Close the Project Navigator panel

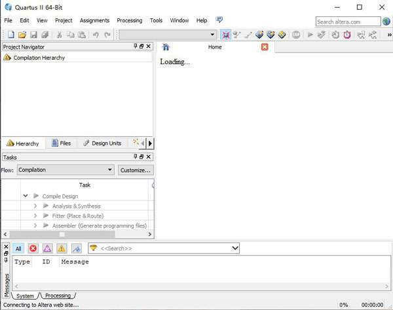click(149, 47)
